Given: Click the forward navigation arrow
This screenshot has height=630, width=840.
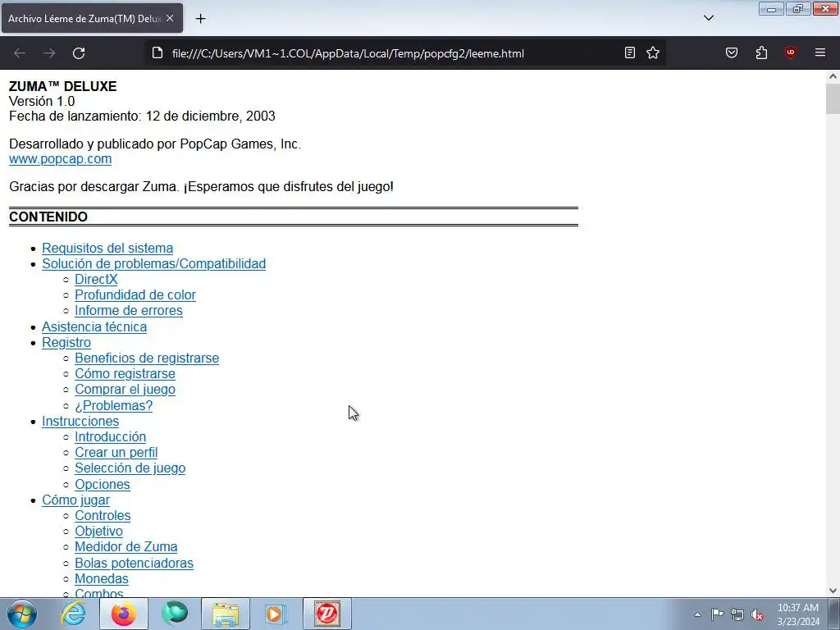Looking at the screenshot, I should coord(49,53).
